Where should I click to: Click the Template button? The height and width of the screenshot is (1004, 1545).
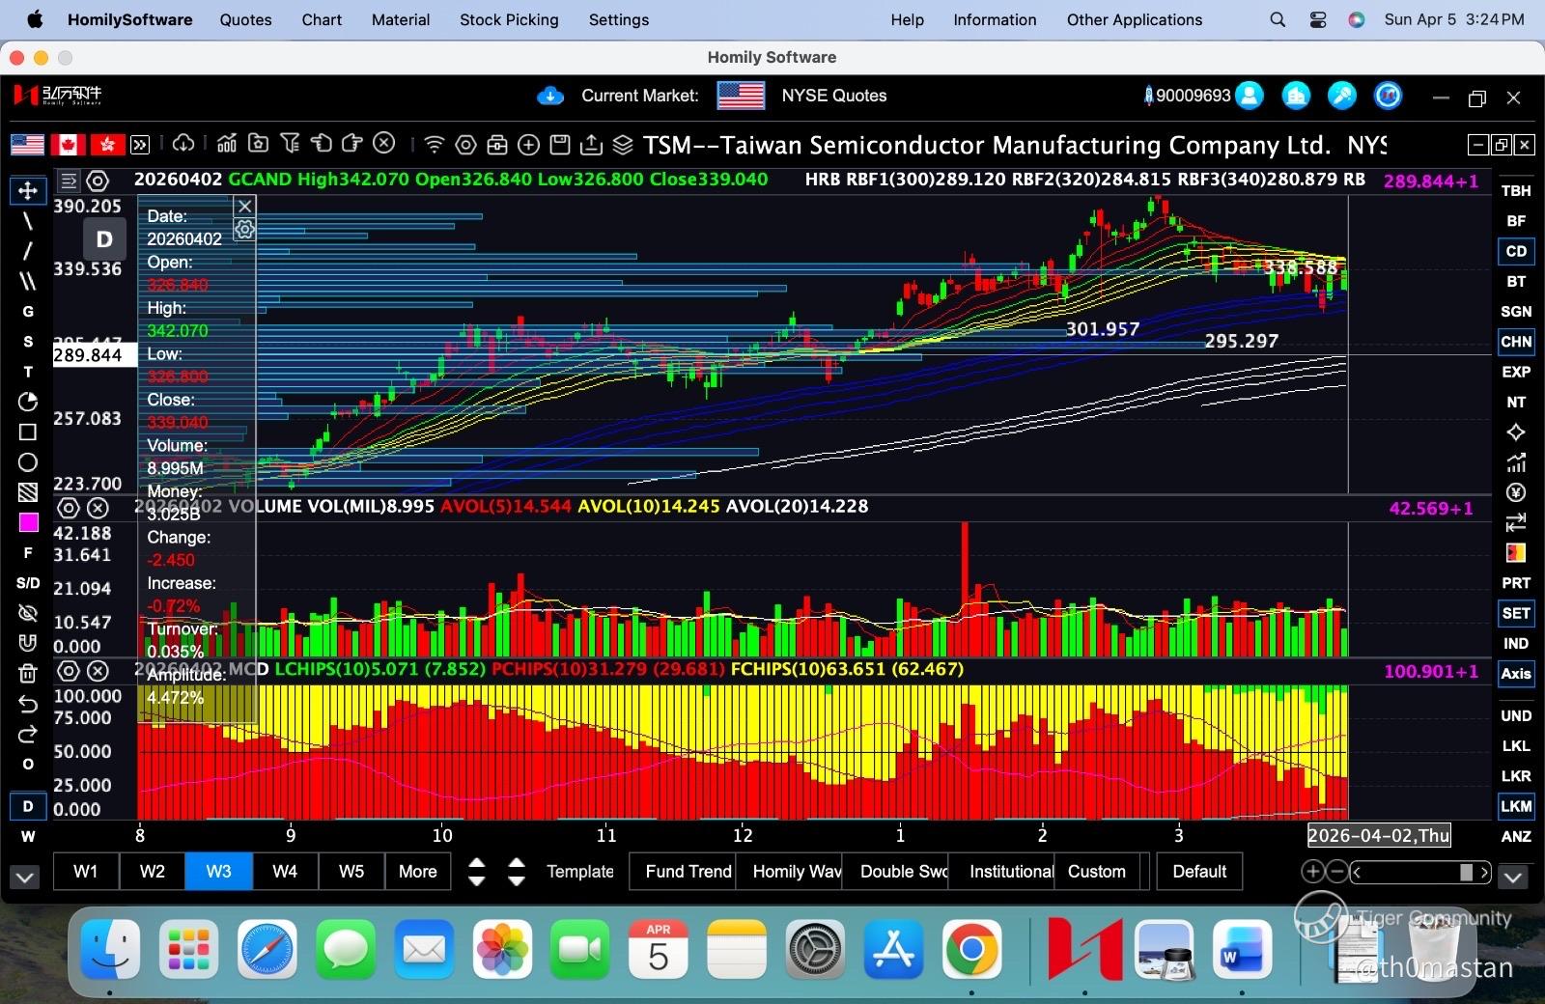click(x=580, y=871)
